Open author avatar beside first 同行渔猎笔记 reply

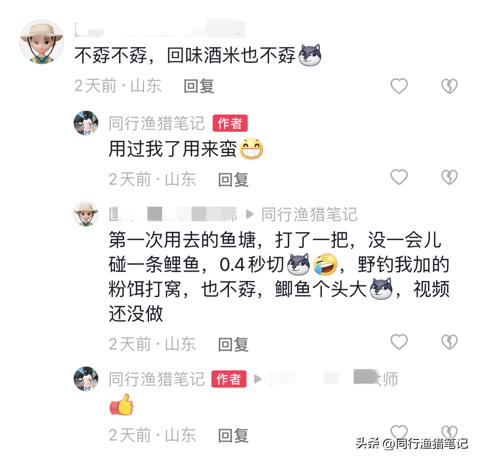(x=86, y=123)
